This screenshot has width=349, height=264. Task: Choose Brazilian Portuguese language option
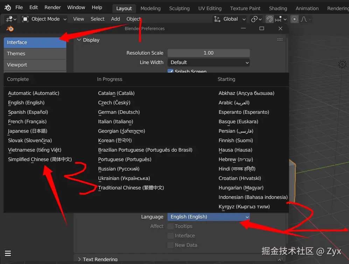point(145,150)
